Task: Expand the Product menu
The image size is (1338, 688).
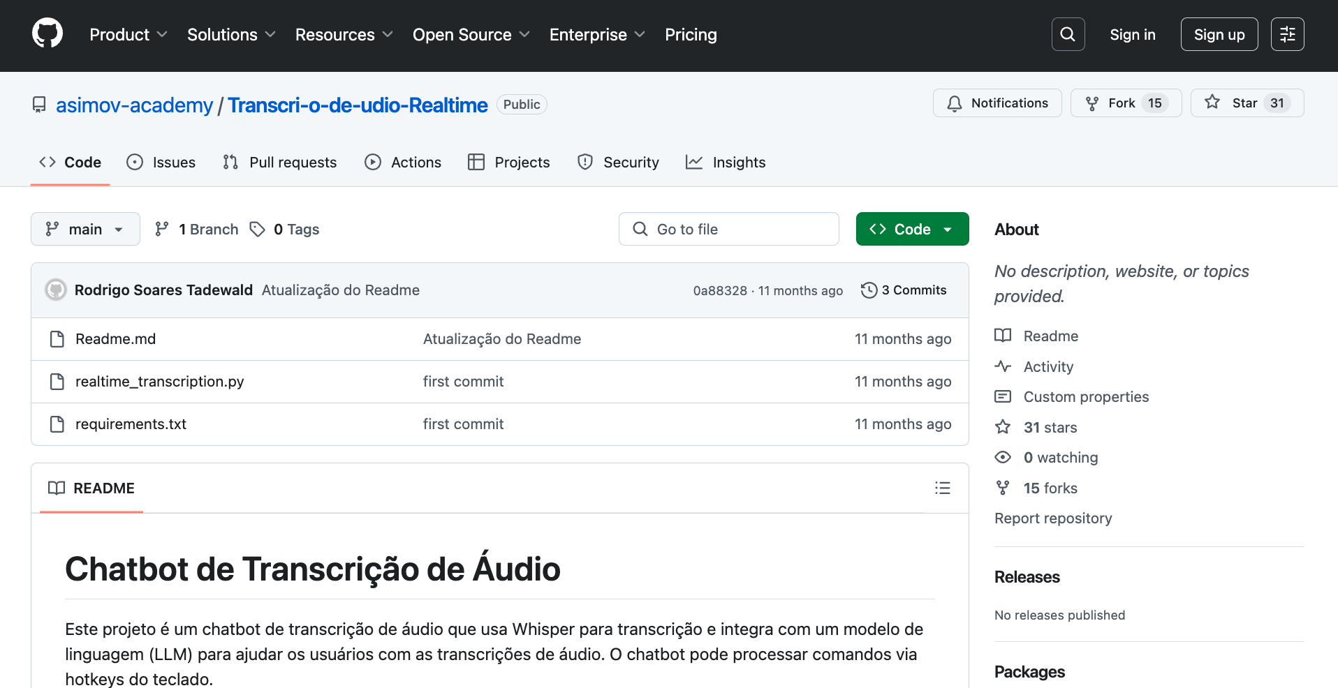Action: coord(128,35)
